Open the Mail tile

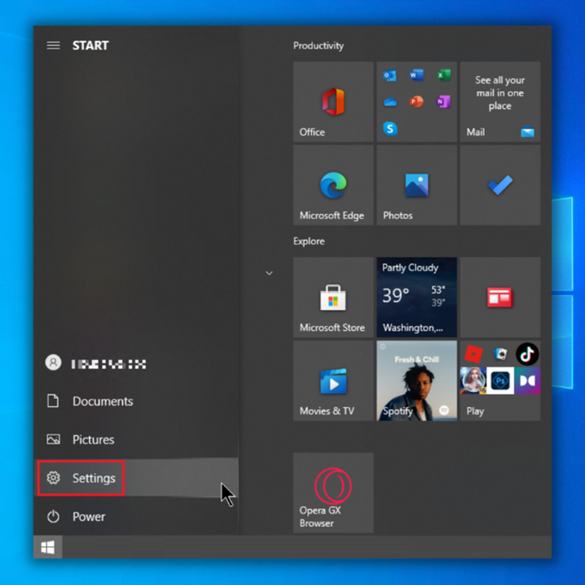(x=500, y=101)
